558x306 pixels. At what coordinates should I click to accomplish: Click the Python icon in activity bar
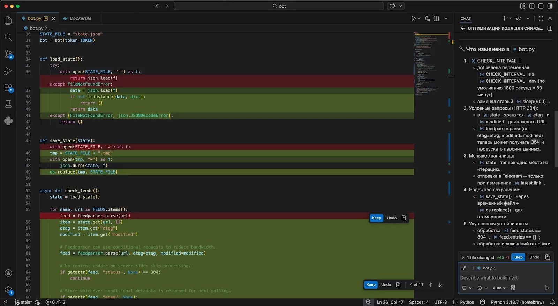[x=8, y=121]
